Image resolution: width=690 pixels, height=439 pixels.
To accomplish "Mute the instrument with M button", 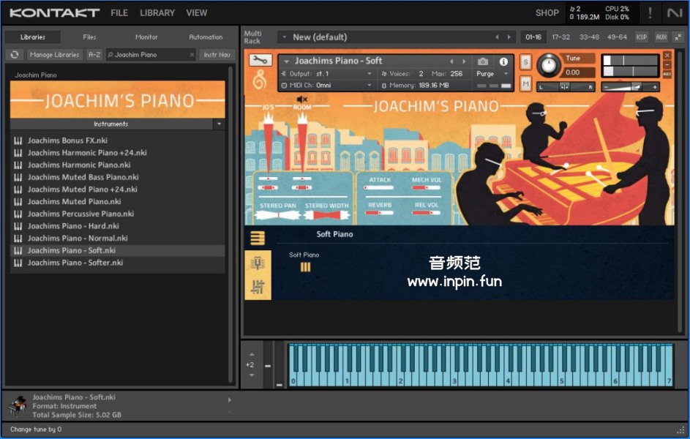I will [525, 84].
